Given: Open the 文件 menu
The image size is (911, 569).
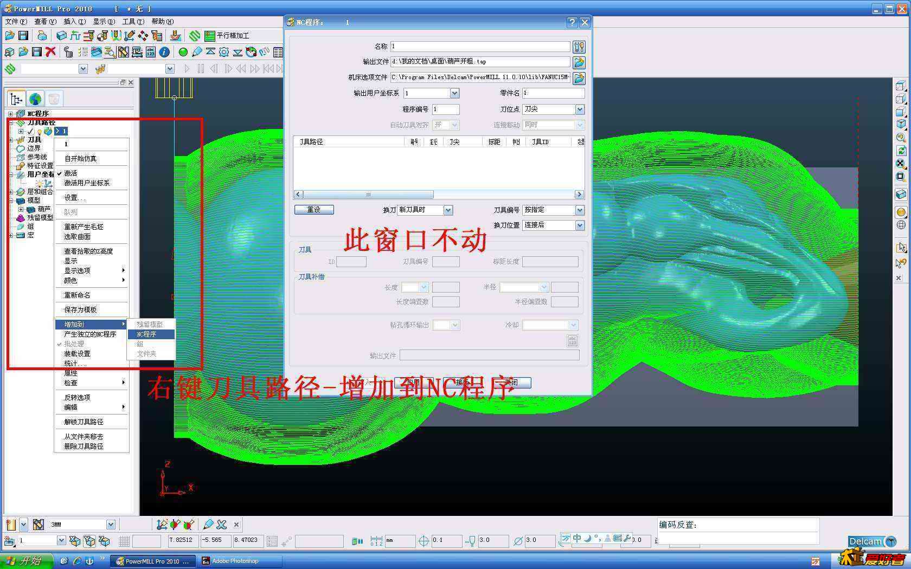Looking at the screenshot, I should 16,22.
